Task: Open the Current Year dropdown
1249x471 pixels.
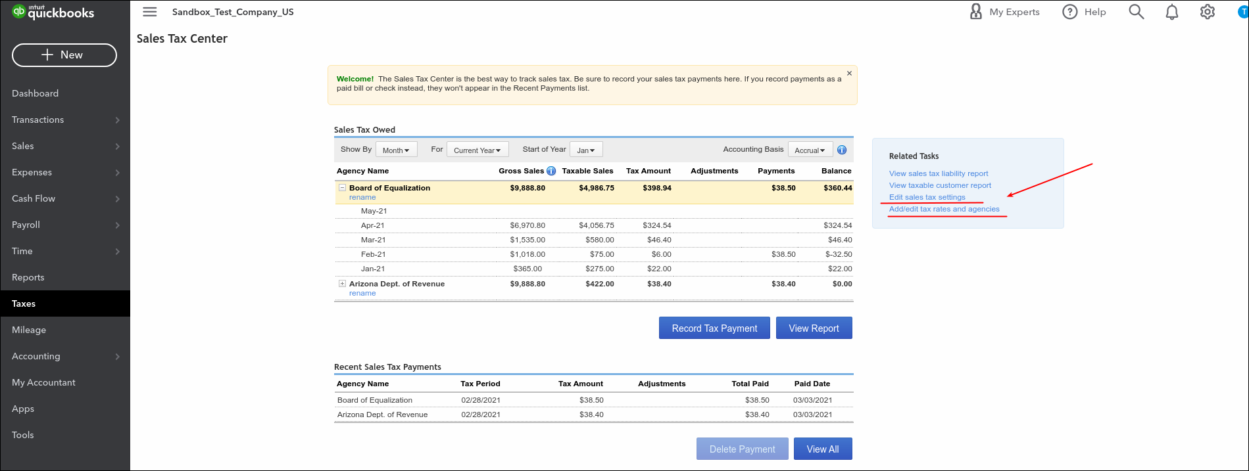Action: [x=478, y=150]
